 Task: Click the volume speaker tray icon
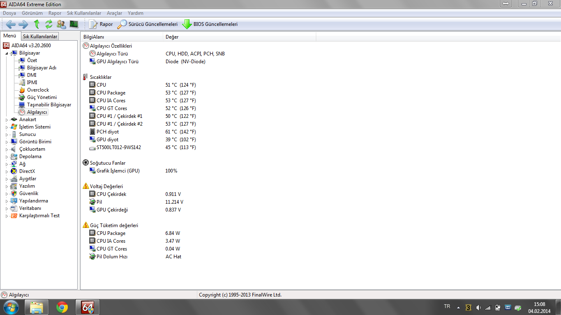(478, 307)
